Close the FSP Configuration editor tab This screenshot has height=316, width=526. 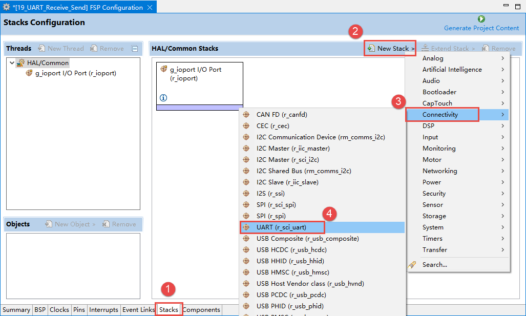coord(150,7)
